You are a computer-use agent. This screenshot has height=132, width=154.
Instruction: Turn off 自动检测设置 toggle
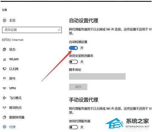(73, 48)
